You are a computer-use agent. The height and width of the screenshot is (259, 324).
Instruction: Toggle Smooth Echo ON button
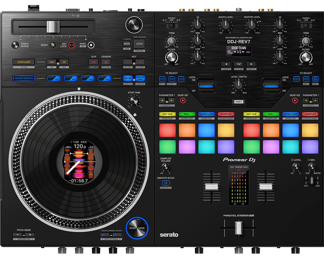click(x=166, y=183)
